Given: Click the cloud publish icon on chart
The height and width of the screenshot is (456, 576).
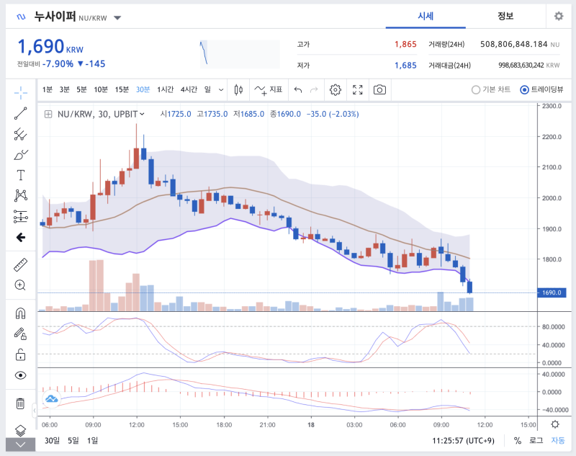Looking at the screenshot, I should click(x=52, y=398).
